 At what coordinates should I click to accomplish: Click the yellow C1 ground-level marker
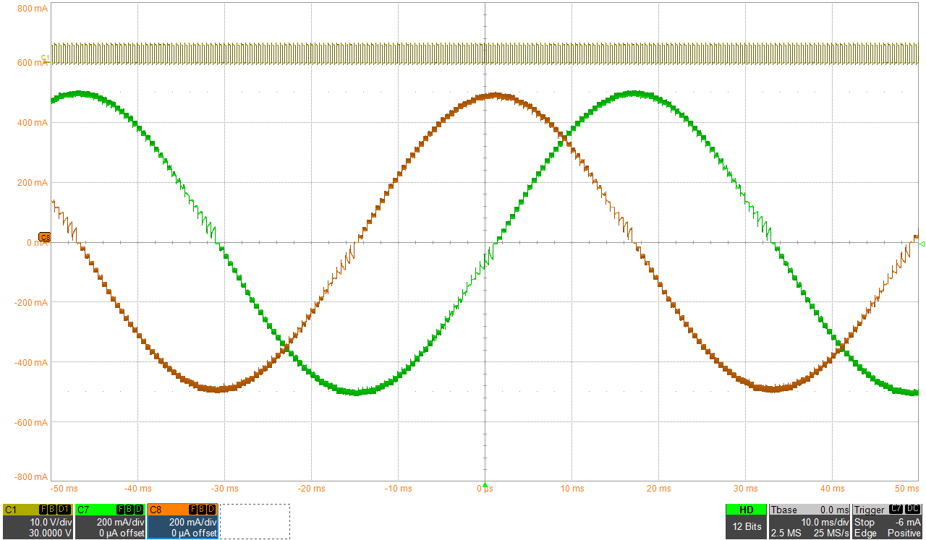(45, 58)
